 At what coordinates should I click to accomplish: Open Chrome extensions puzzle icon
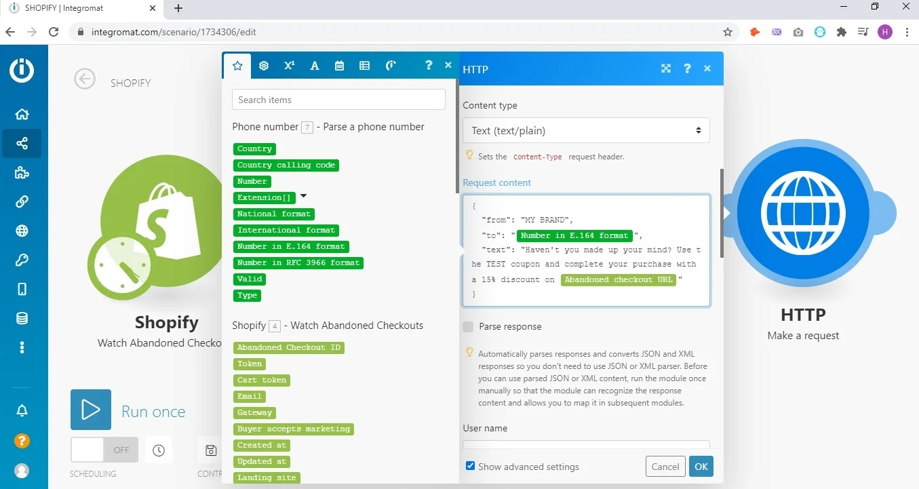click(x=842, y=32)
